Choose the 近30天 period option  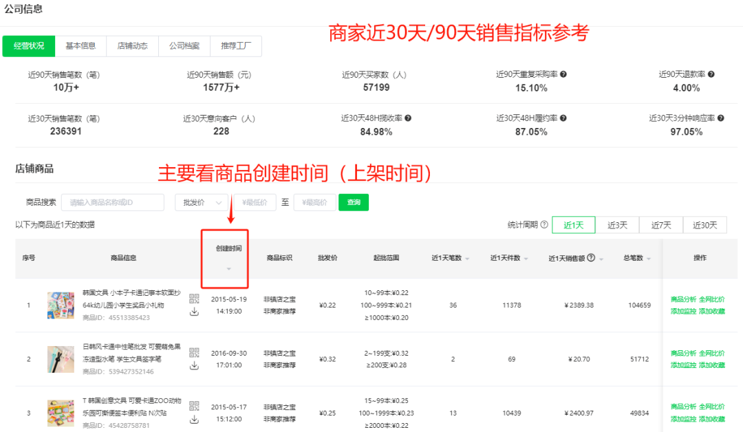point(704,225)
